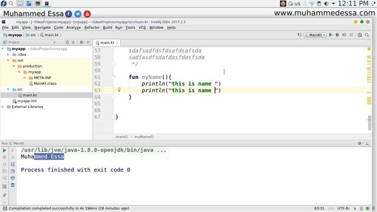
Task: Show intention actions via the yellow lightbulb
Action: tap(119, 90)
